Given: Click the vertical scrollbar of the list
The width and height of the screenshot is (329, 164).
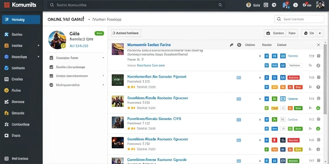Looking at the screenshot, I should 325,79.
